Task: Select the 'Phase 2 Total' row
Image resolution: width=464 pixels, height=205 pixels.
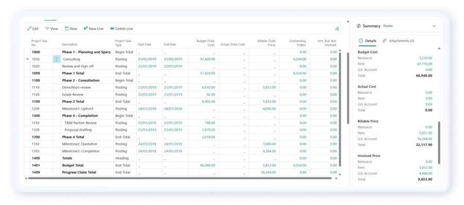Action: click(180, 101)
